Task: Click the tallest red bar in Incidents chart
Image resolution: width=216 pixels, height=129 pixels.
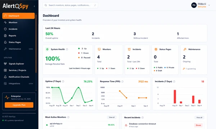Action: 175,96
